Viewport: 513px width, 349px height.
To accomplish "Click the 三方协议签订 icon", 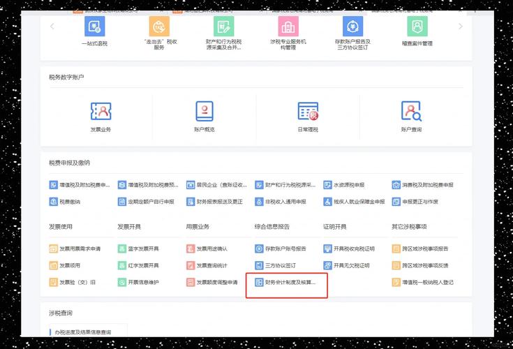I will click(259, 265).
